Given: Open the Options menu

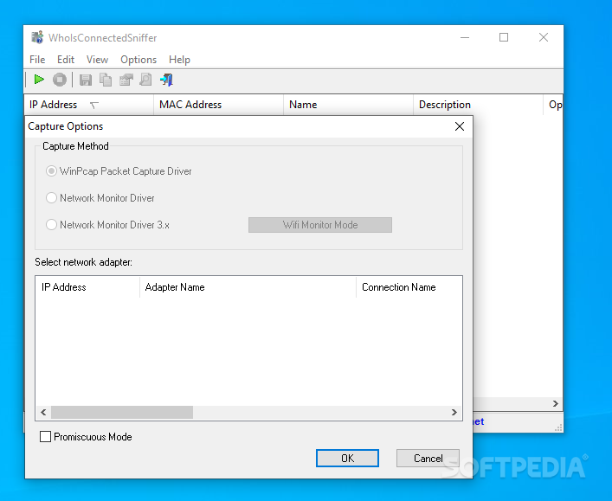Looking at the screenshot, I should [139, 60].
